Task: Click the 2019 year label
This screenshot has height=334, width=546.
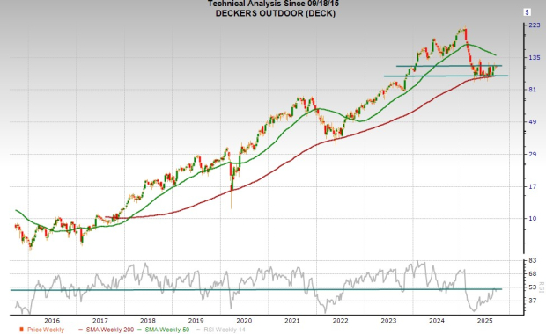Action: [x=196, y=321]
